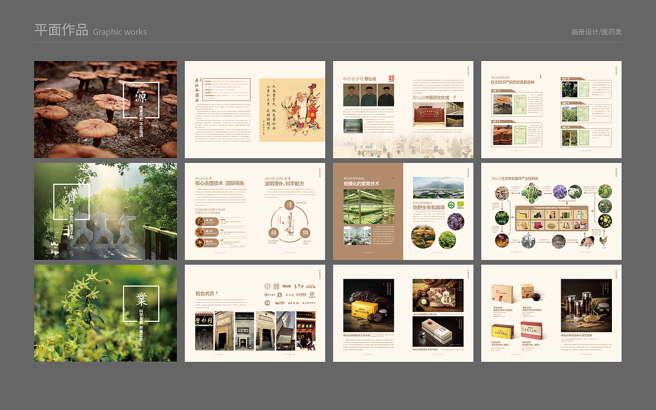Click the 规模化的繁育技术 heading
656x410 pixels.
click(361, 183)
